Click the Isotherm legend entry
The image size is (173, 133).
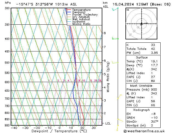pos(79,22)
